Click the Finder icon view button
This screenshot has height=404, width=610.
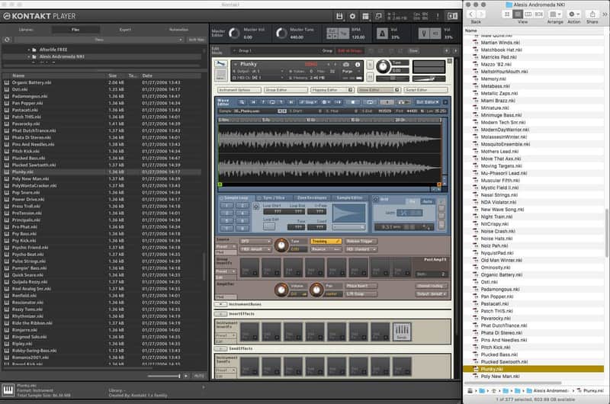coord(506,14)
